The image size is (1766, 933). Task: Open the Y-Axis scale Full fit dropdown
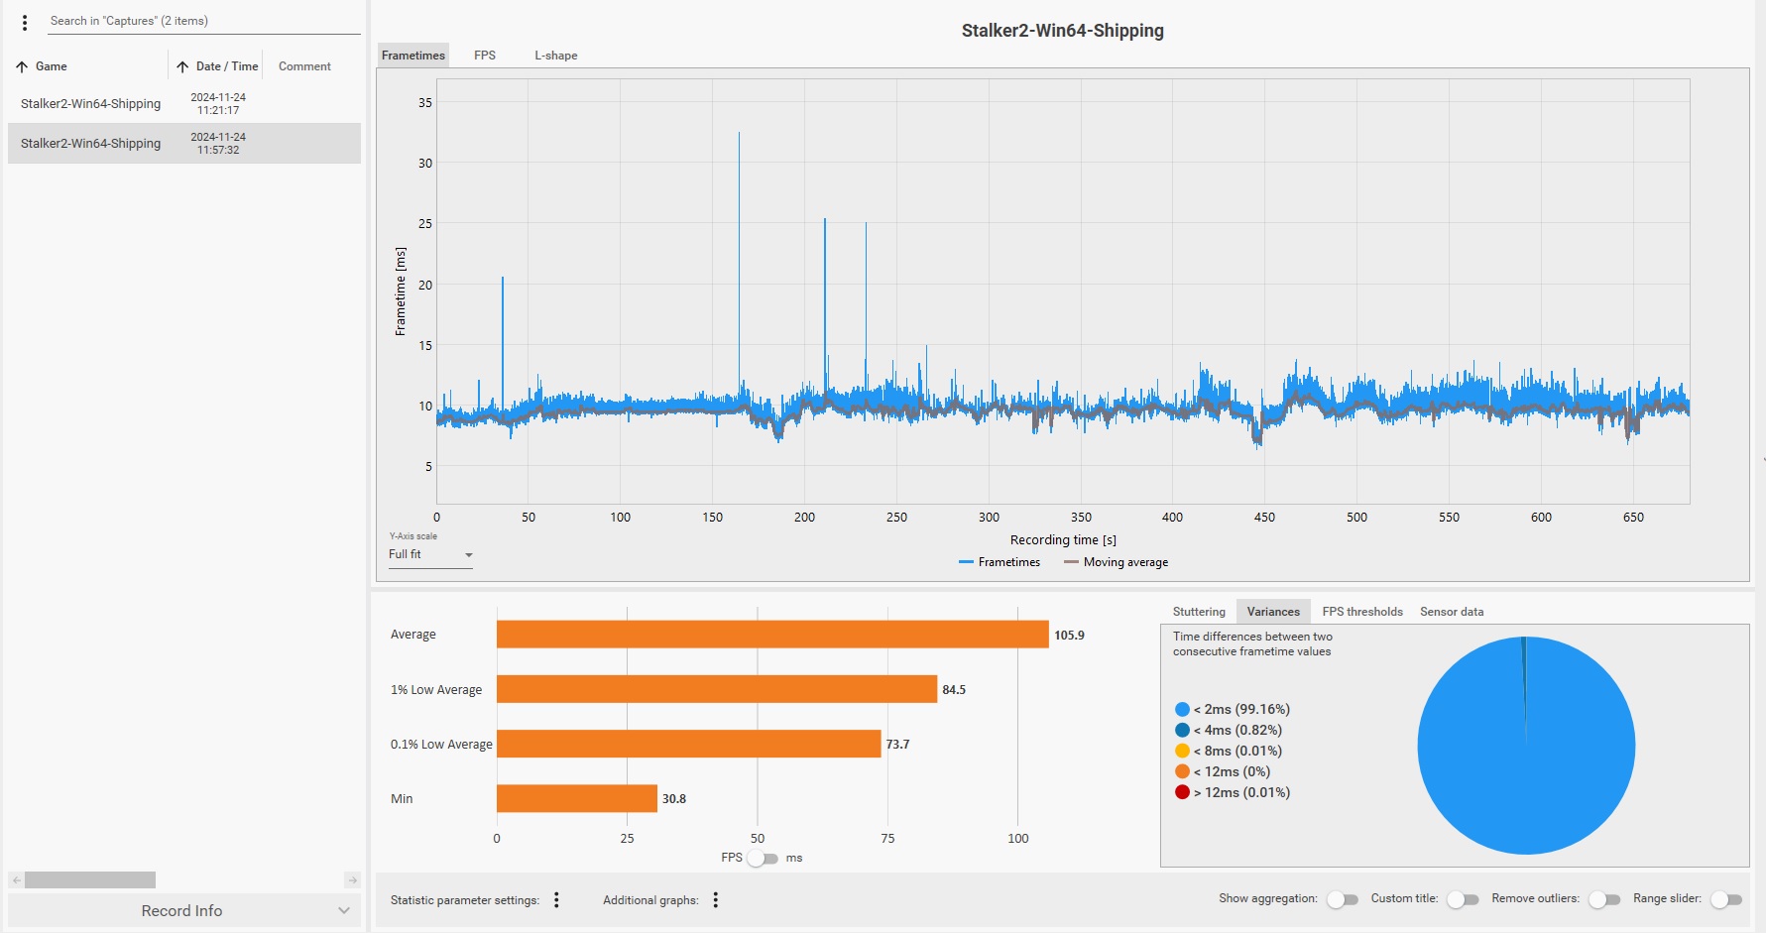[430, 554]
